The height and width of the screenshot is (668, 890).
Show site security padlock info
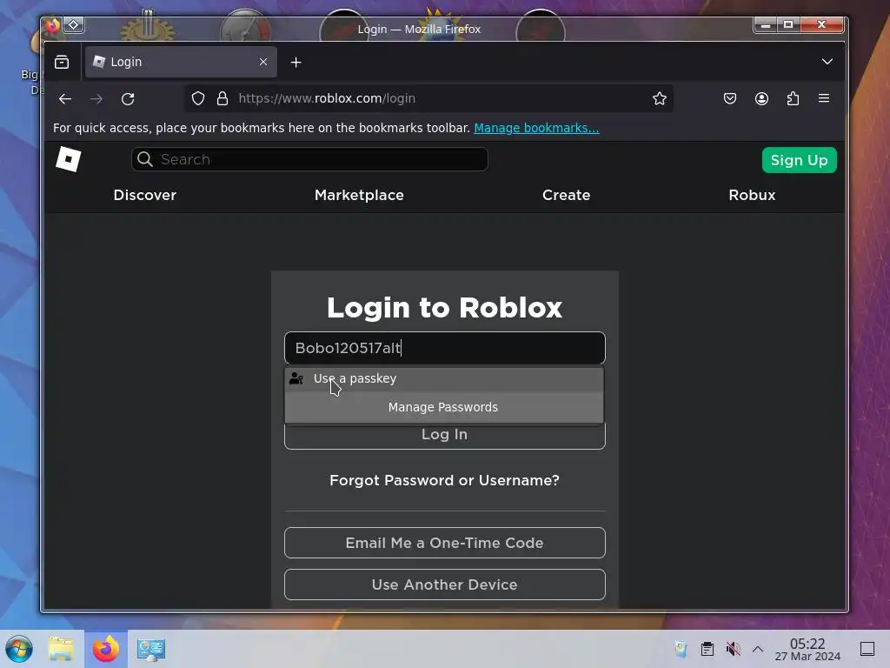tap(222, 98)
